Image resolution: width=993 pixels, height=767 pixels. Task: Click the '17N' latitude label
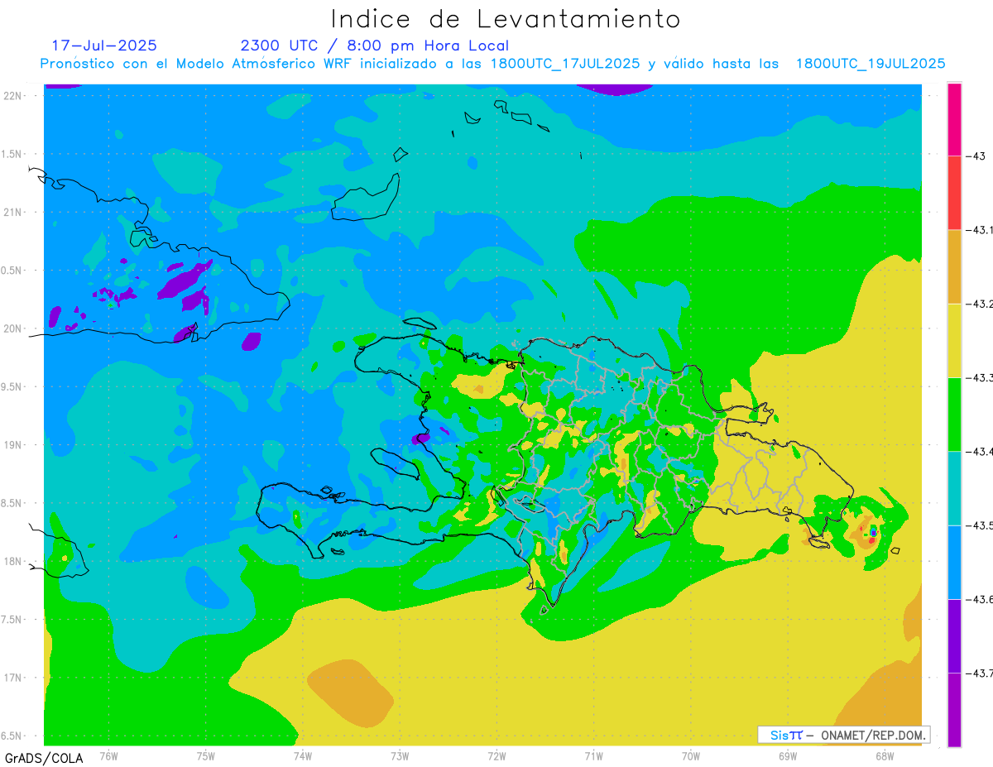[14, 678]
